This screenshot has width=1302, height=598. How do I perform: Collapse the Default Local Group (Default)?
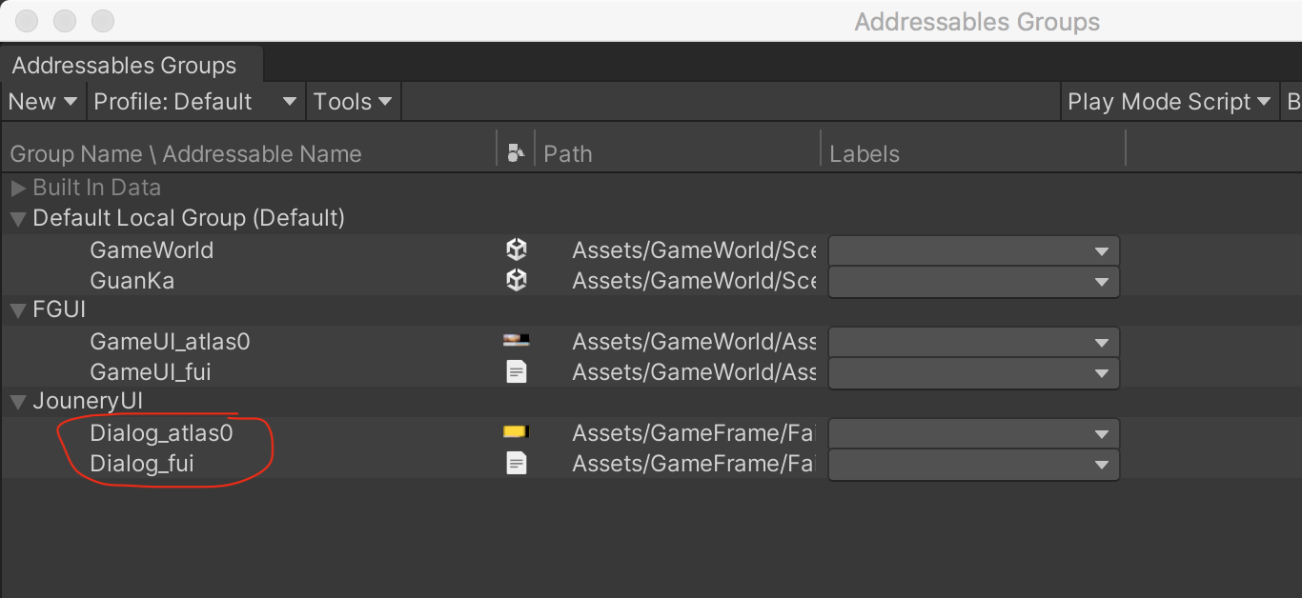(x=18, y=218)
